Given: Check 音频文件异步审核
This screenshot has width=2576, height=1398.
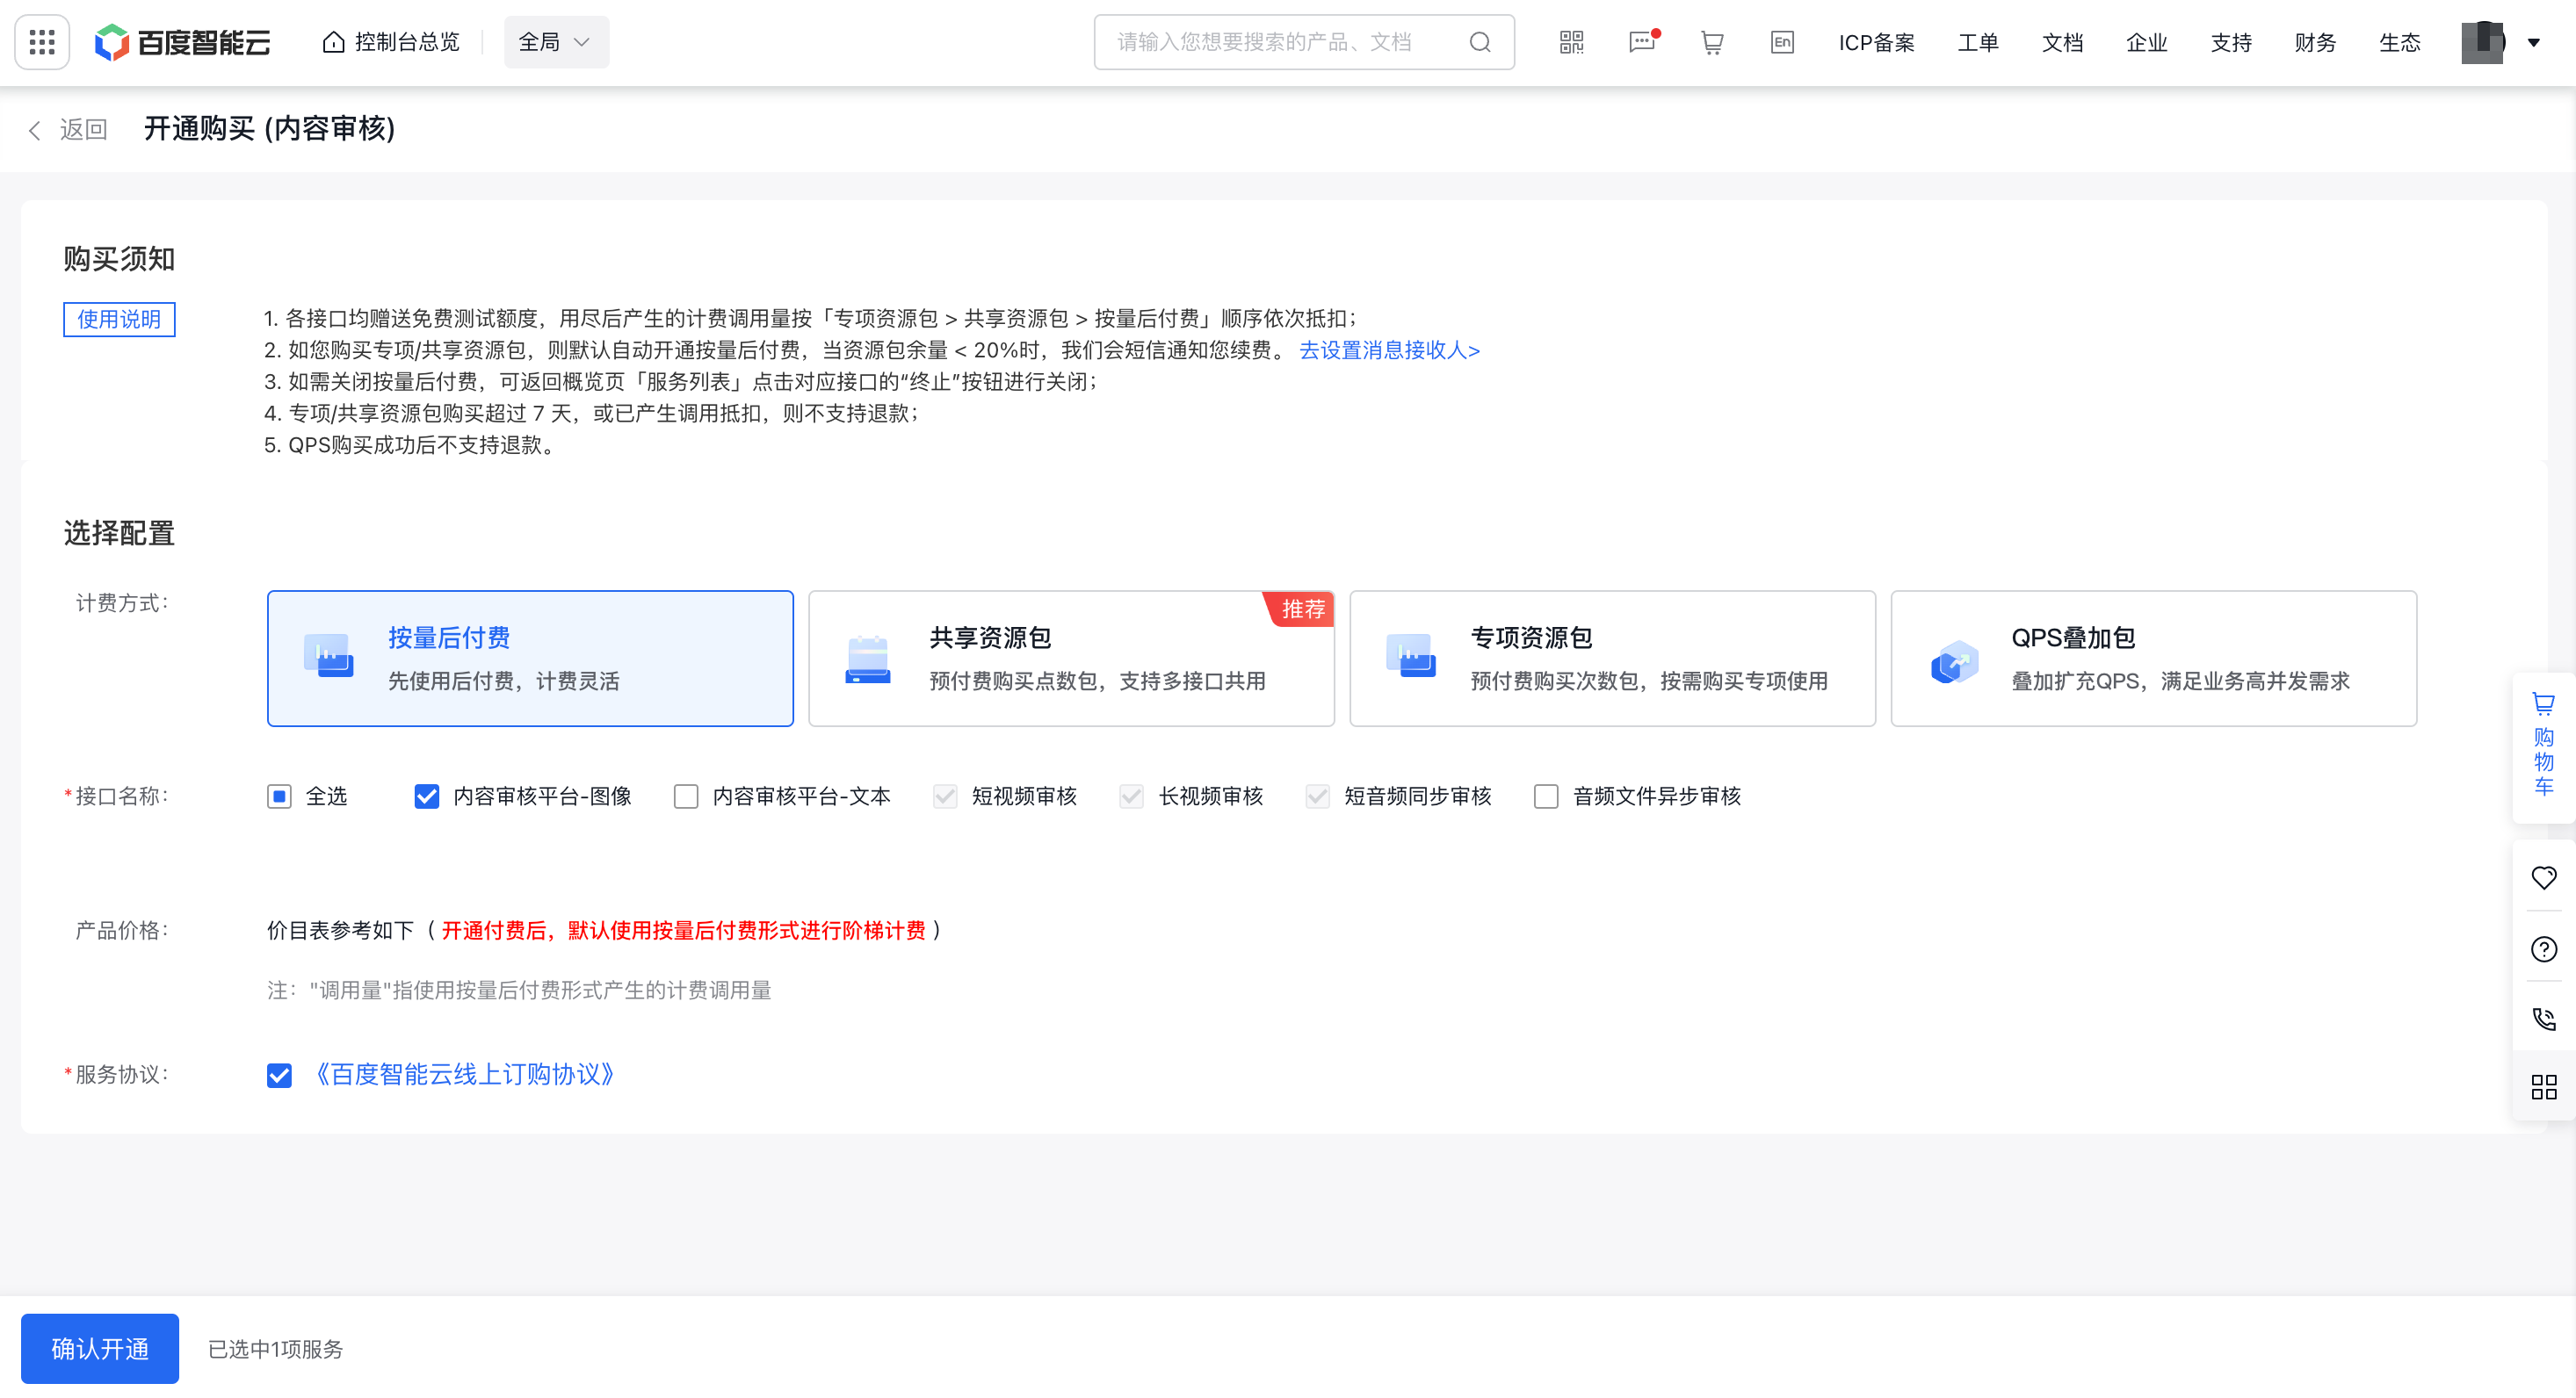Looking at the screenshot, I should click(x=1546, y=796).
